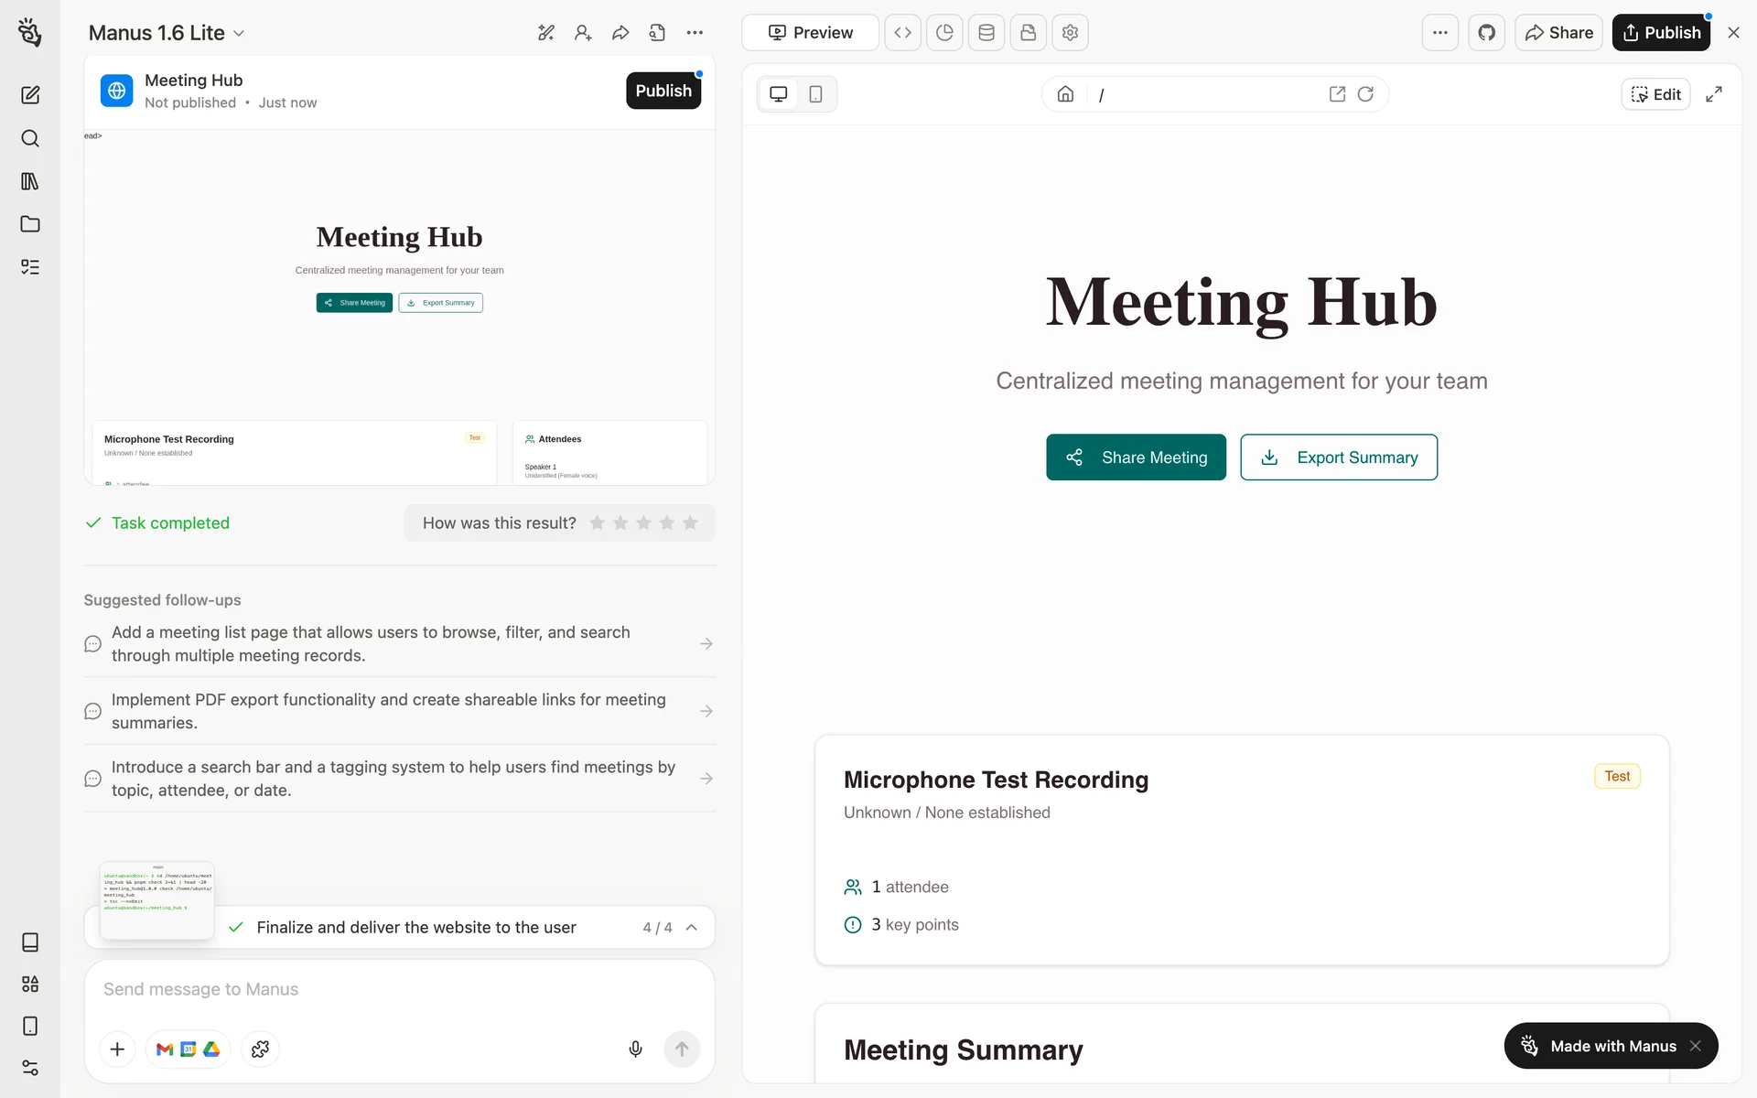
Task: Open the chat header three-dots menu
Action: pyautogui.click(x=695, y=33)
